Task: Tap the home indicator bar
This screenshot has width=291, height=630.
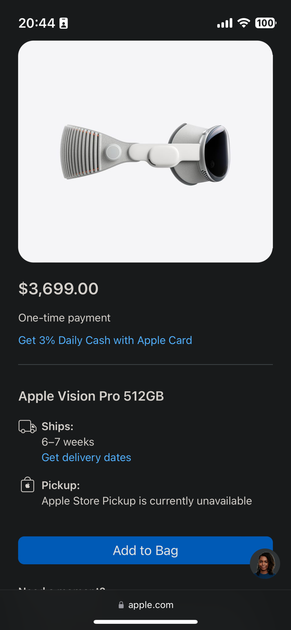Action: pyautogui.click(x=145, y=622)
